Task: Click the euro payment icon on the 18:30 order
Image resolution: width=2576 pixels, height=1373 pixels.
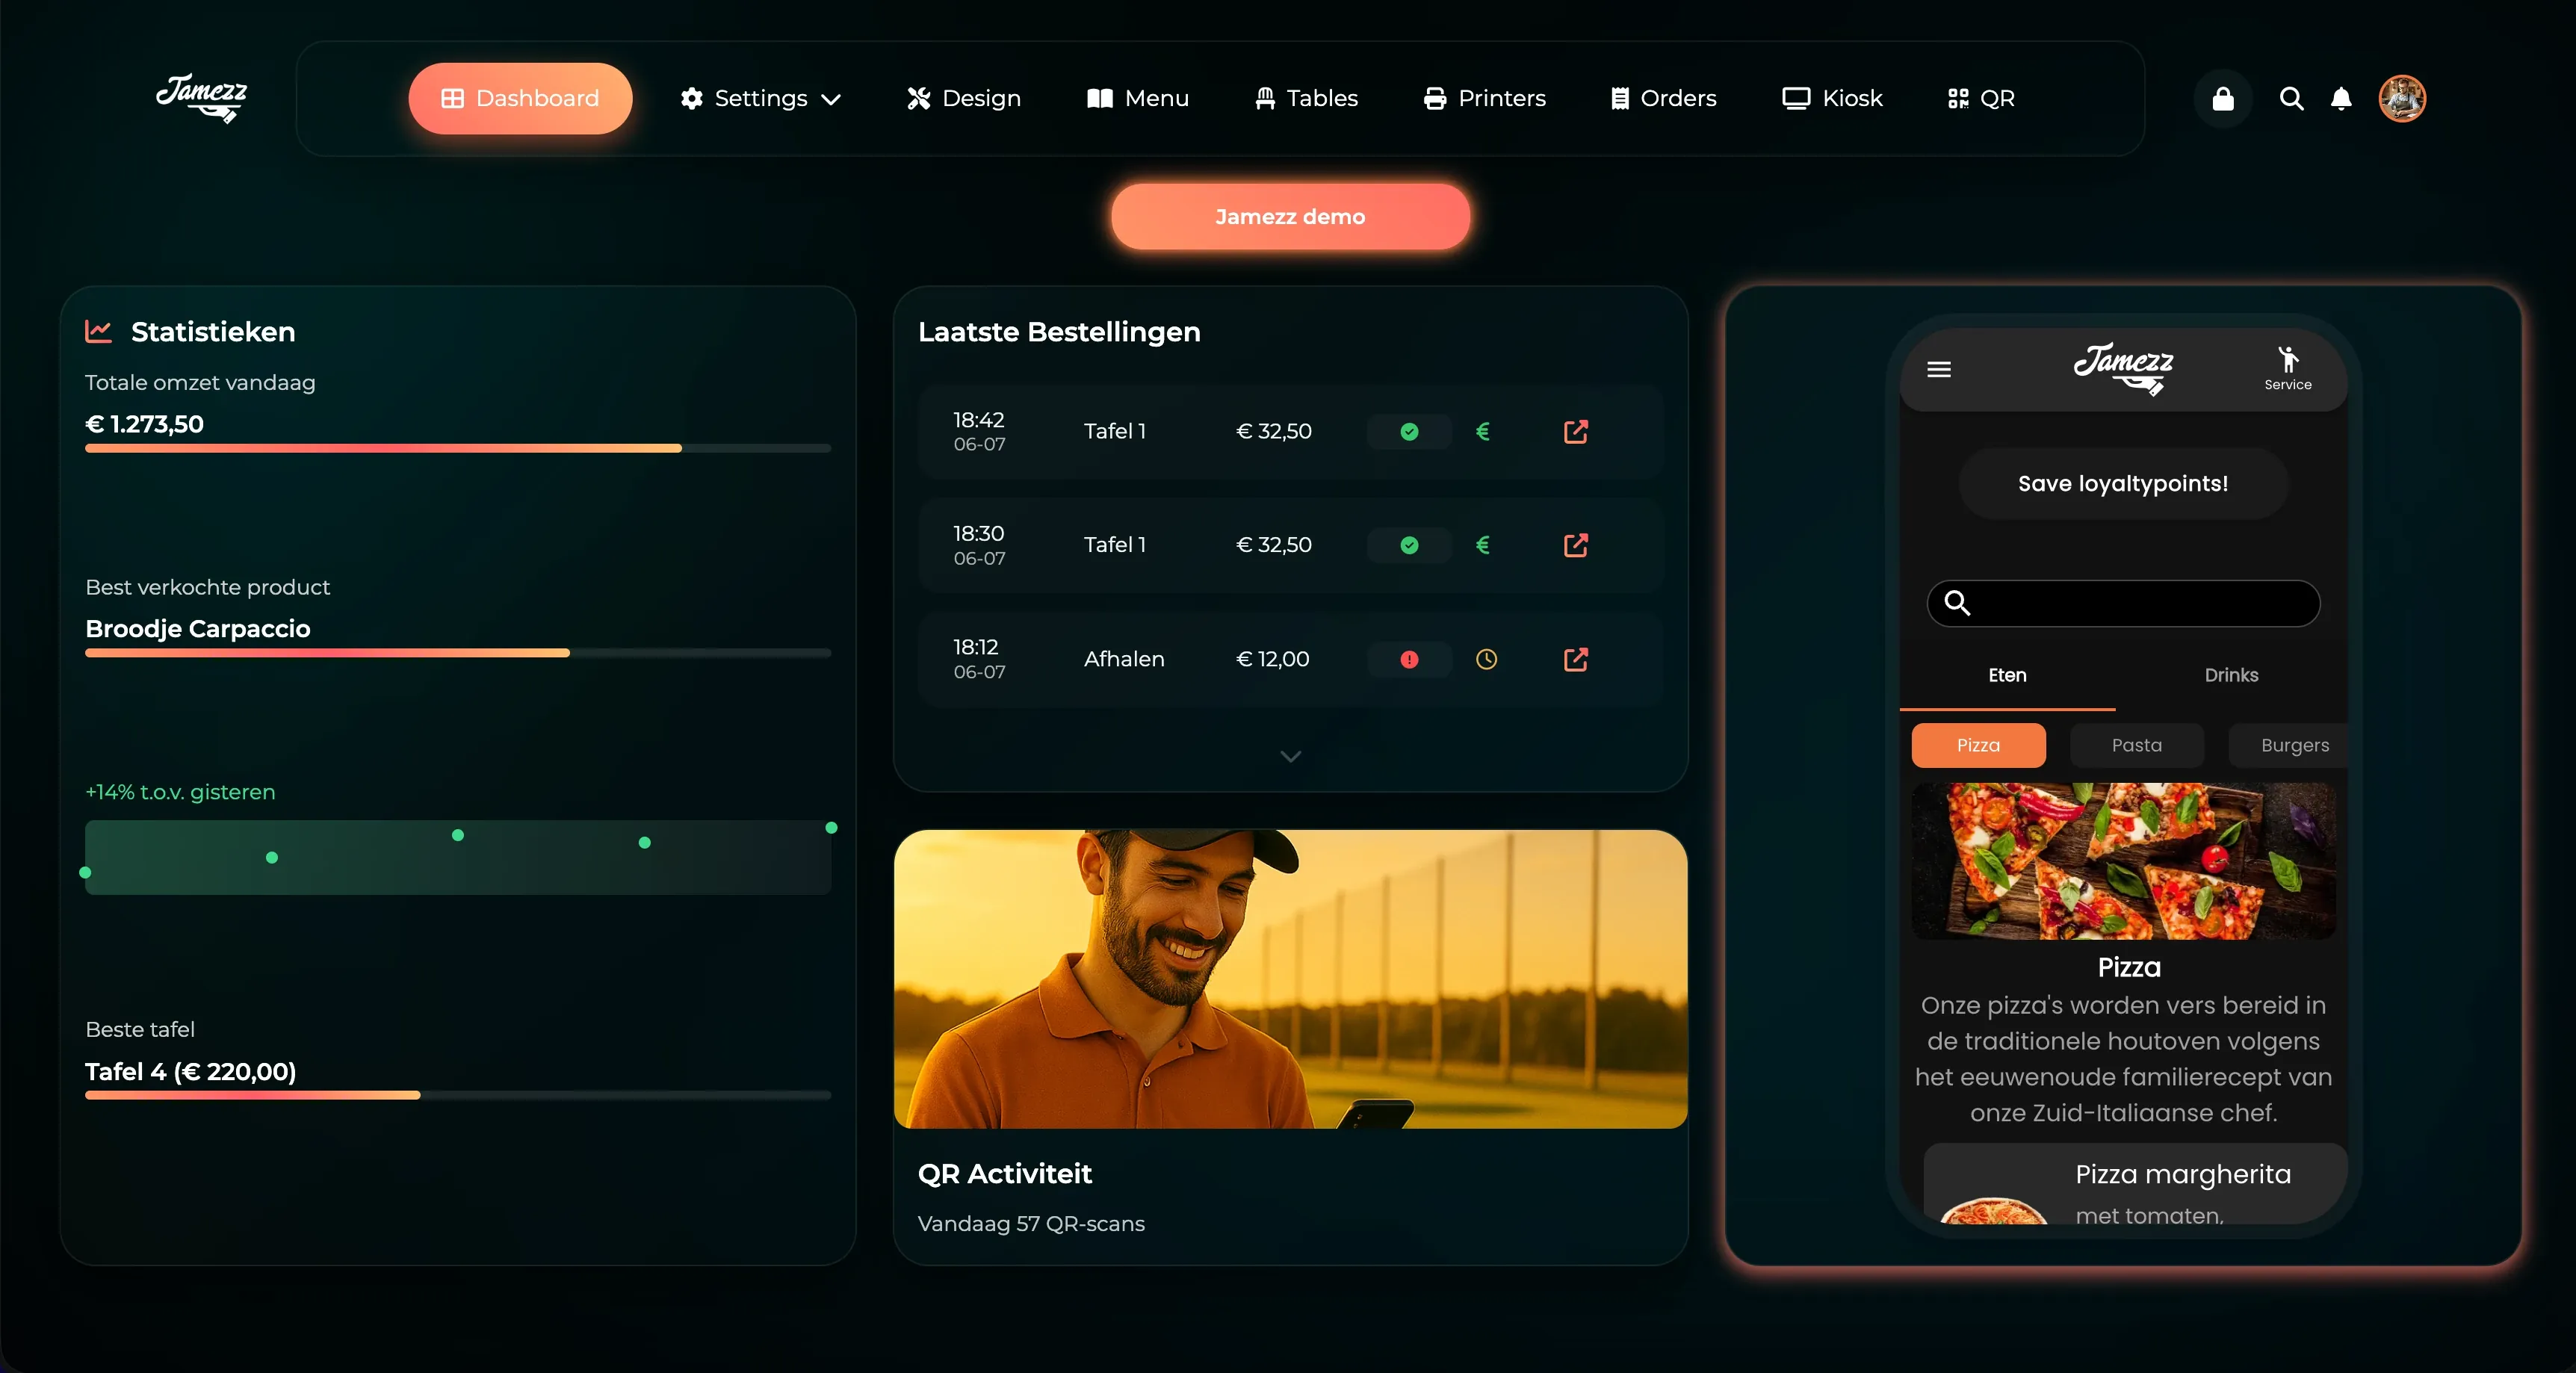Action: click(x=1483, y=545)
